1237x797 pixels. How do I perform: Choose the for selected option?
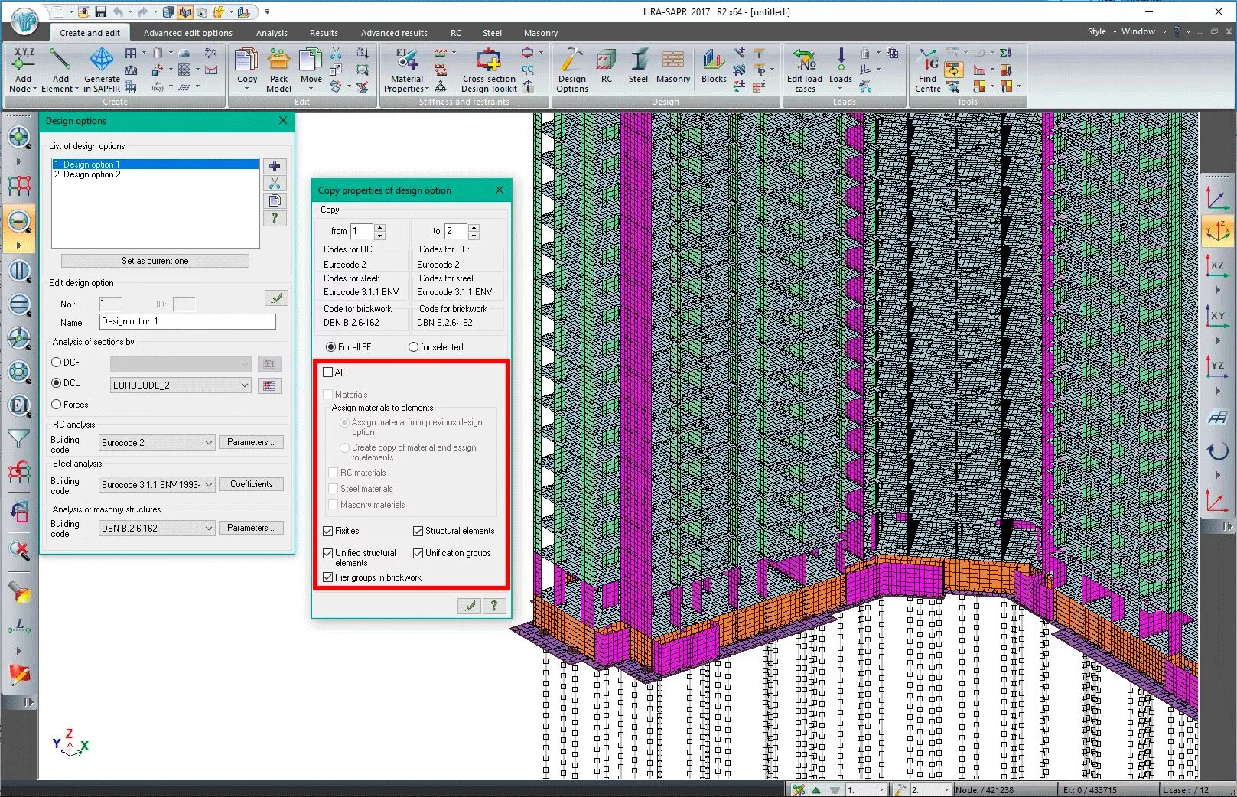414,347
